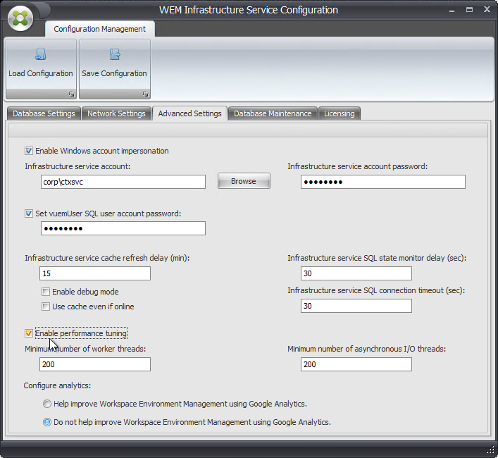Click the vuemUser SQL password field
Viewport: 498px width, 458px height.
[123, 228]
